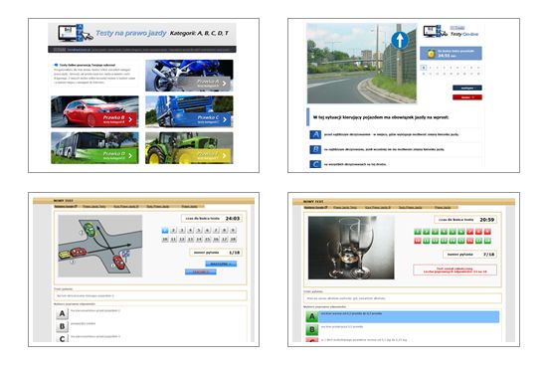
Task: Open the Prawko B red car tile
Action: pos(94,111)
